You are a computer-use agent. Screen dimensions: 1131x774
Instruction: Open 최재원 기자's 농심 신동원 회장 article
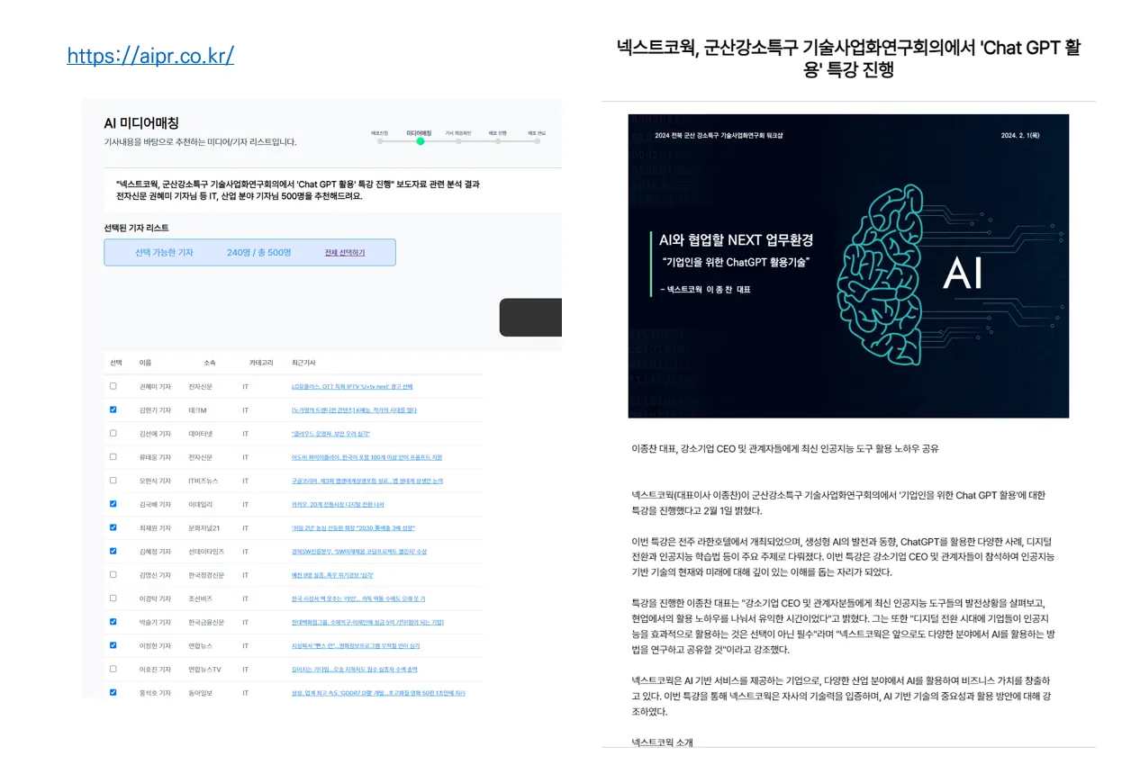point(353,527)
